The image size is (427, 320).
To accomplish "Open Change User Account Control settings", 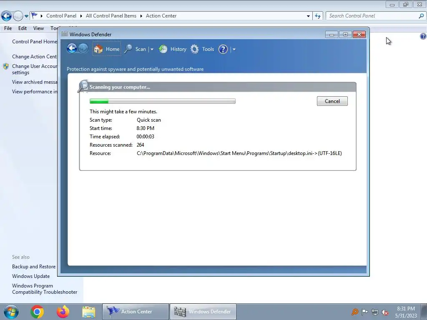I will tap(35, 69).
